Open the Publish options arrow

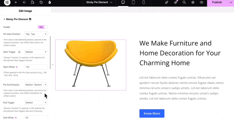tap(231, 2)
